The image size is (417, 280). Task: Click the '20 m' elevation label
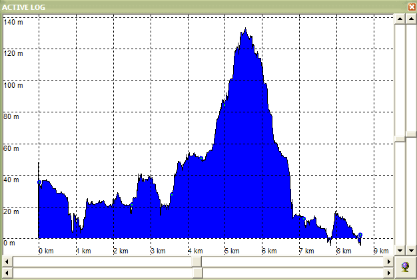[x=11, y=211]
